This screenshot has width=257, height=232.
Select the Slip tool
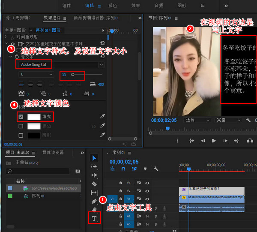coord(94,193)
